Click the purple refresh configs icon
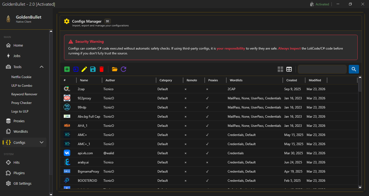This screenshot has height=196, width=369. (x=123, y=69)
